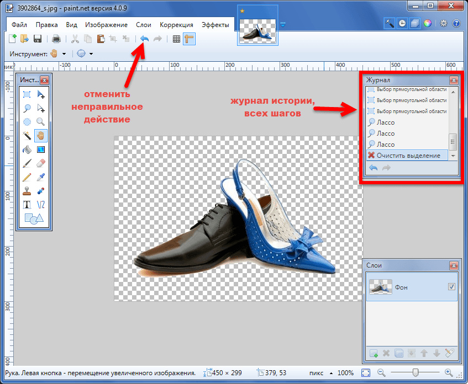Screen dimensions: 468x384
Task: Open the пикс units dropdown
Action: (320, 373)
